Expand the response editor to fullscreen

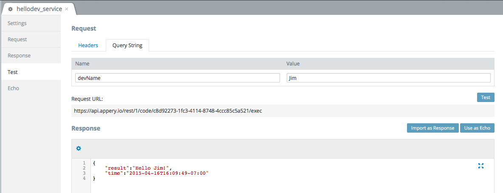pos(481,166)
